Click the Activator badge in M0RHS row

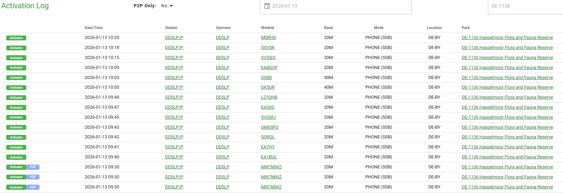16,38
